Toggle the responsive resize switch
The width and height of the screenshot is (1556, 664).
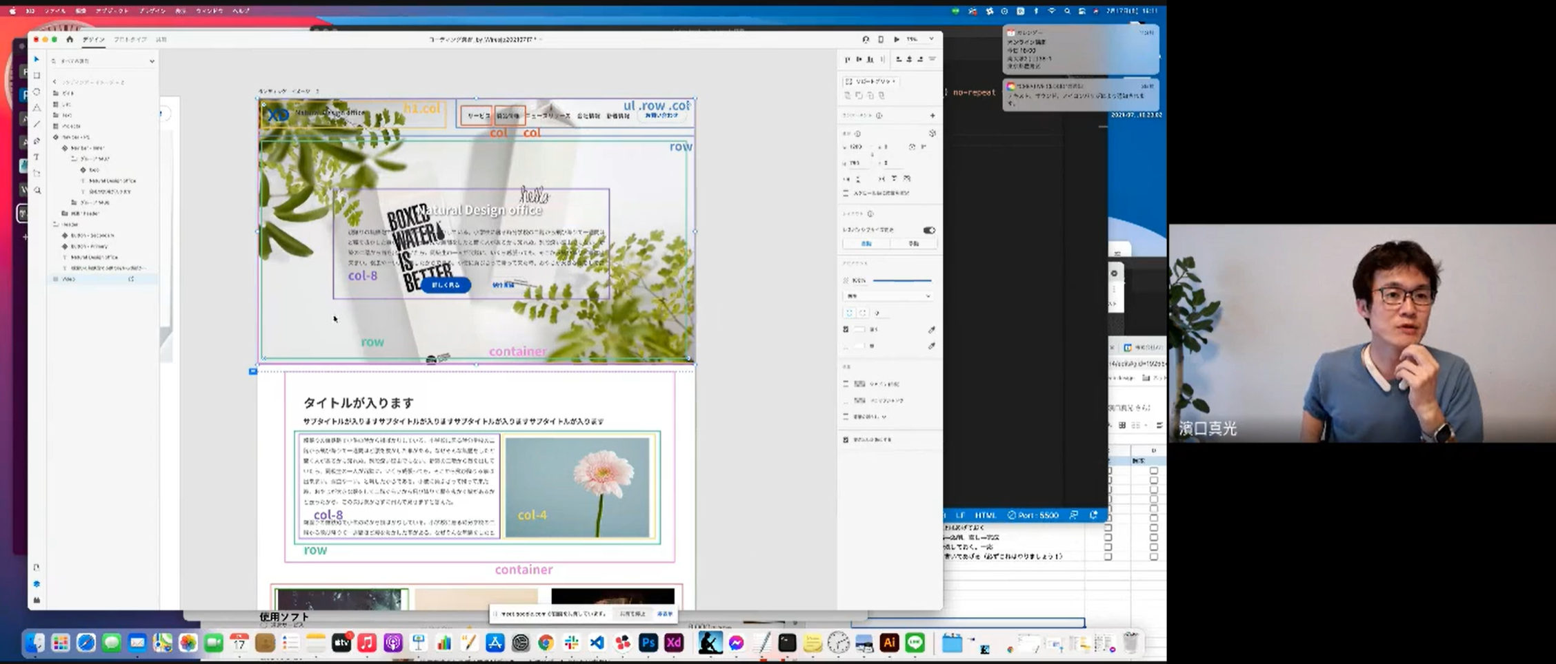pyautogui.click(x=928, y=230)
